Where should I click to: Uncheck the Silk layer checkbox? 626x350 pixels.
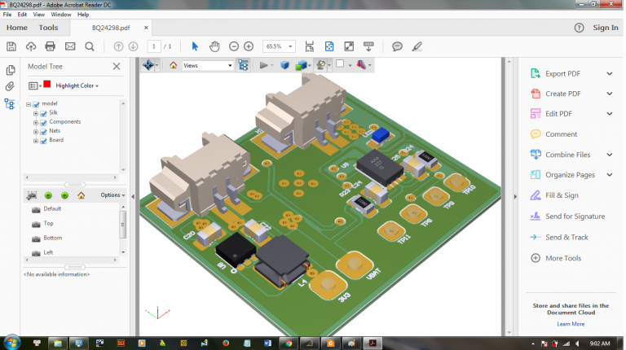[44, 113]
